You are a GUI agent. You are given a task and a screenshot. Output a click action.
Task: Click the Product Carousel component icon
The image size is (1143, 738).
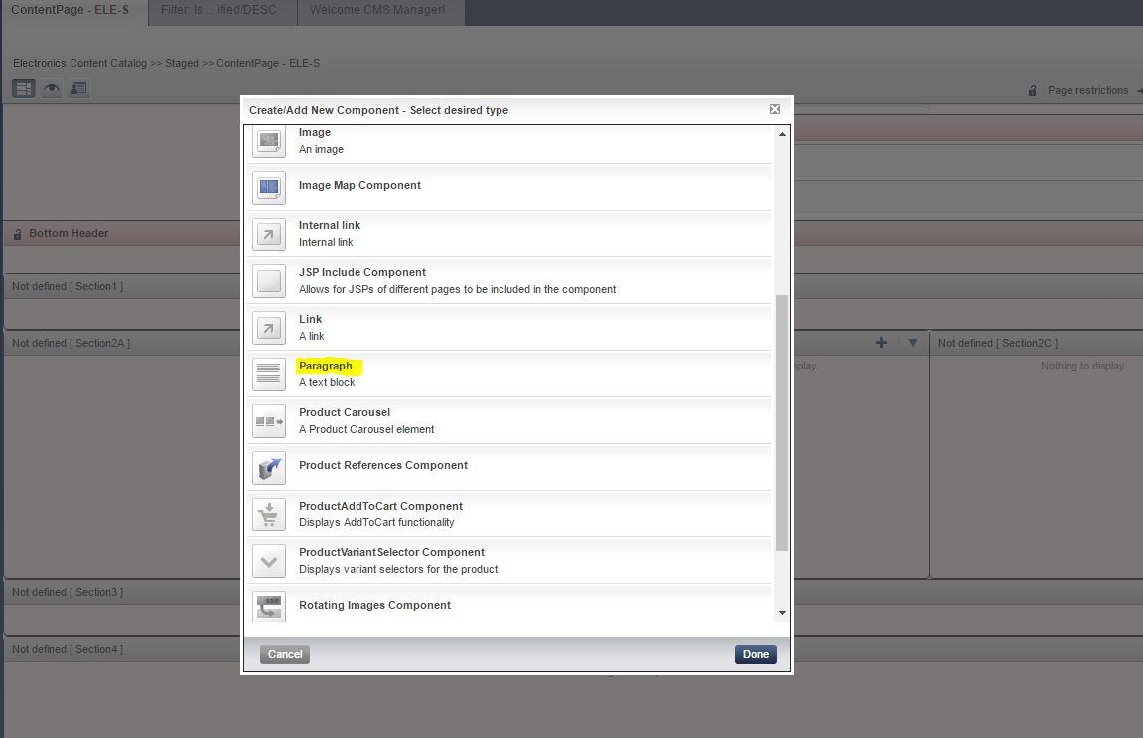point(268,421)
